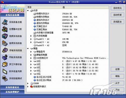Open 视频系统信息 sidebar icon

pyautogui.click(x=5, y=36)
